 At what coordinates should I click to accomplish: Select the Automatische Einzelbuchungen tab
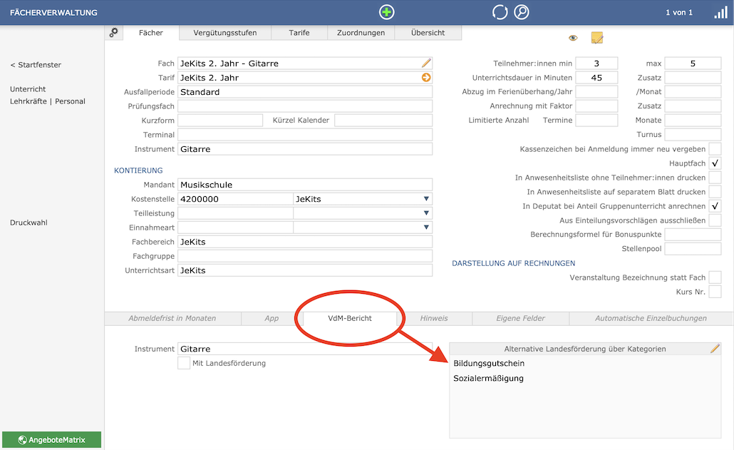pos(651,318)
